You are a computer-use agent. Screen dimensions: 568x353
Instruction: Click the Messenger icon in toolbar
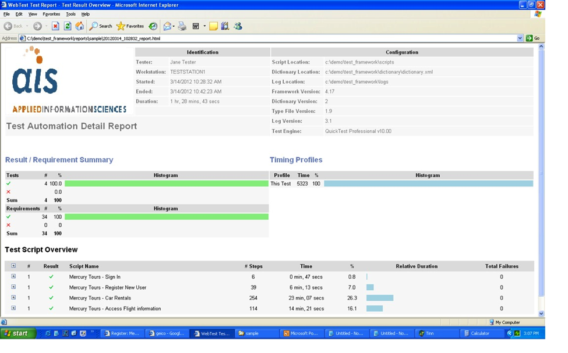tap(238, 26)
